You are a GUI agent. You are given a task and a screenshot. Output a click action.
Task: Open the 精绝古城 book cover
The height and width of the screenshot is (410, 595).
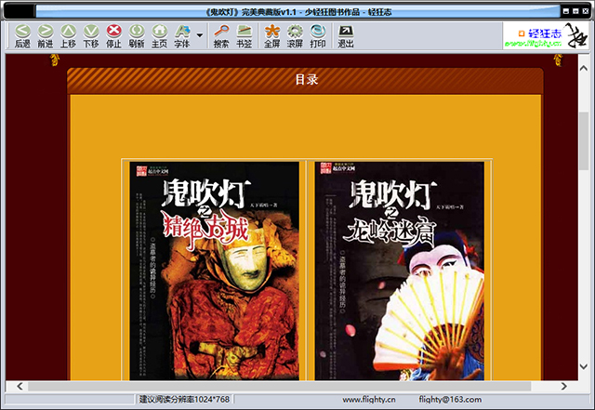215,271
